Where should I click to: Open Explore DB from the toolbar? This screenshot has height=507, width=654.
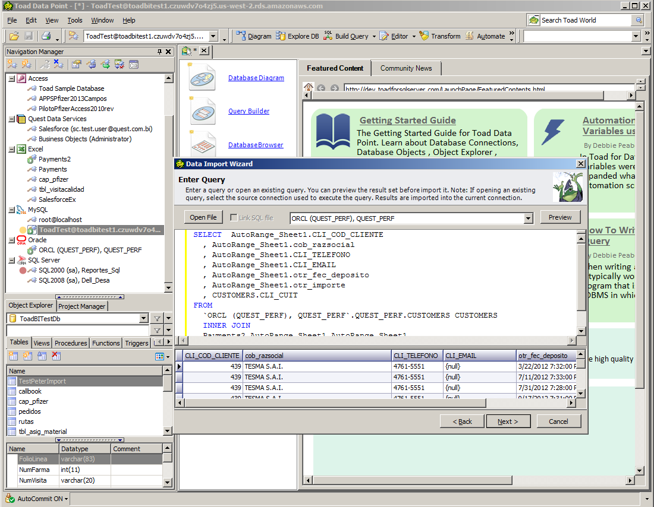(x=297, y=36)
